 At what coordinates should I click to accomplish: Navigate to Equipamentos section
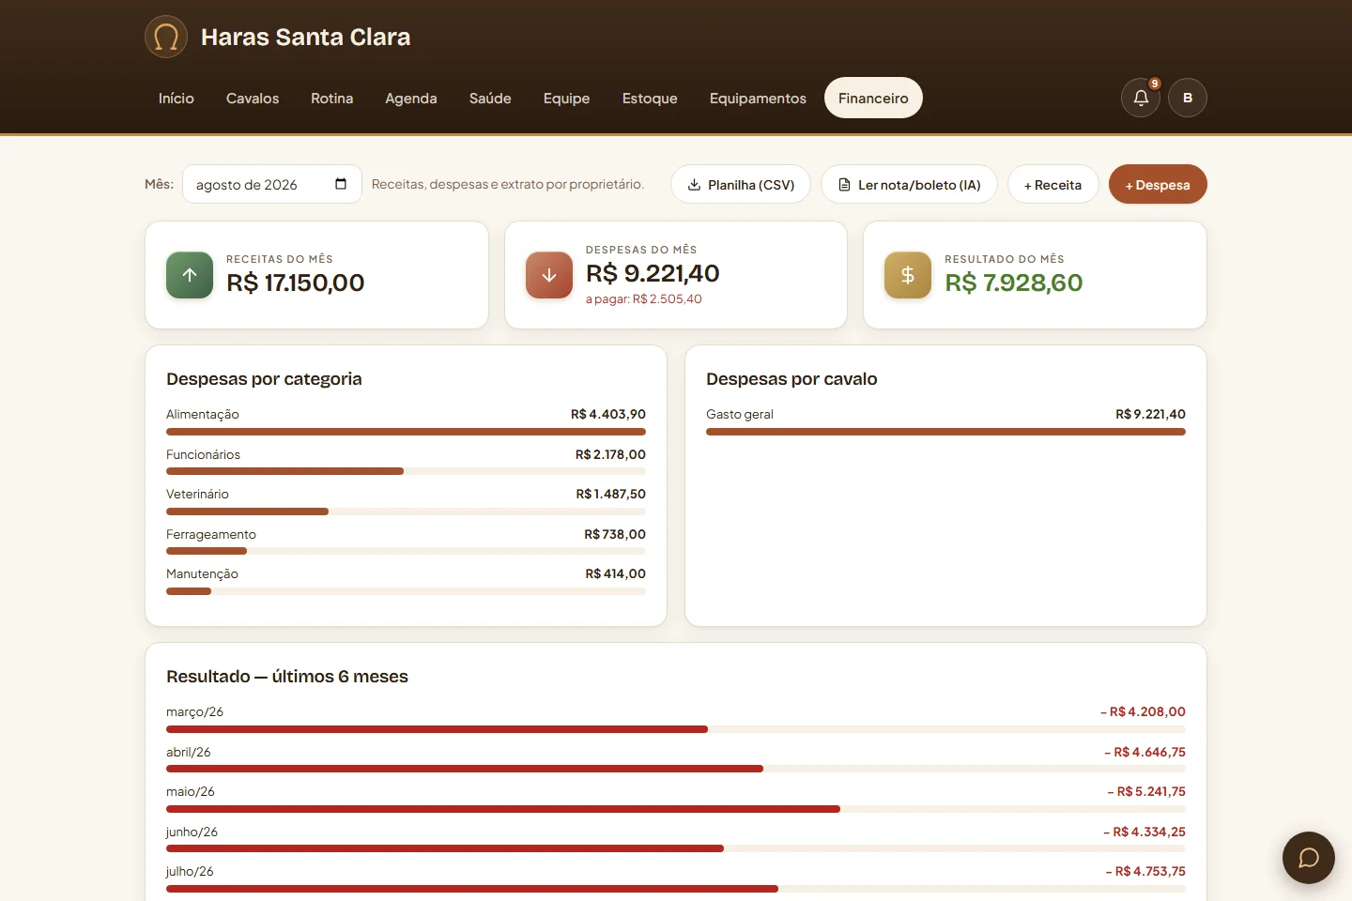[x=758, y=98]
